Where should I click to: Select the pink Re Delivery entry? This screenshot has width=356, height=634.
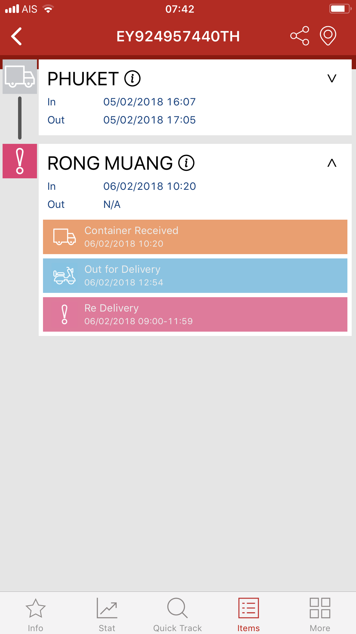[195, 314]
